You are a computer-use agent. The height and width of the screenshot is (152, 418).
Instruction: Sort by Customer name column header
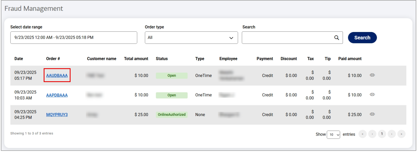click(101, 59)
